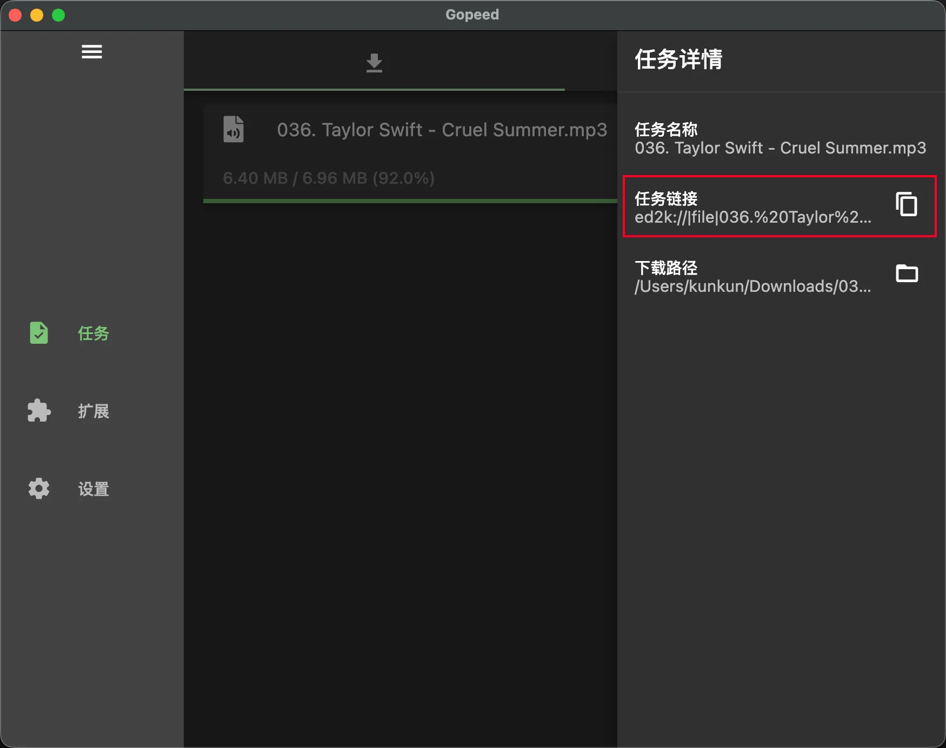Click the task progress bar showing 92.0%
The image size is (946, 748).
[410, 201]
